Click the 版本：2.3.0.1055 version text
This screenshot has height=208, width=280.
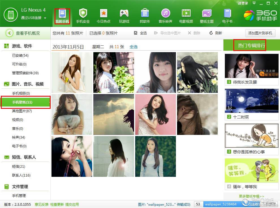(17, 204)
